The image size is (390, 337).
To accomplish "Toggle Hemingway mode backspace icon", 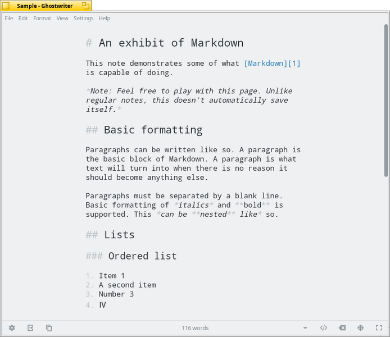I will point(342,328).
